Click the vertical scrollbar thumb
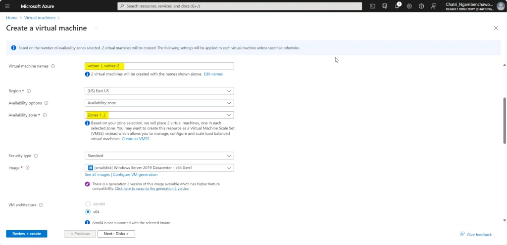Viewport: 507px width, 245px height. (x=505, y=120)
